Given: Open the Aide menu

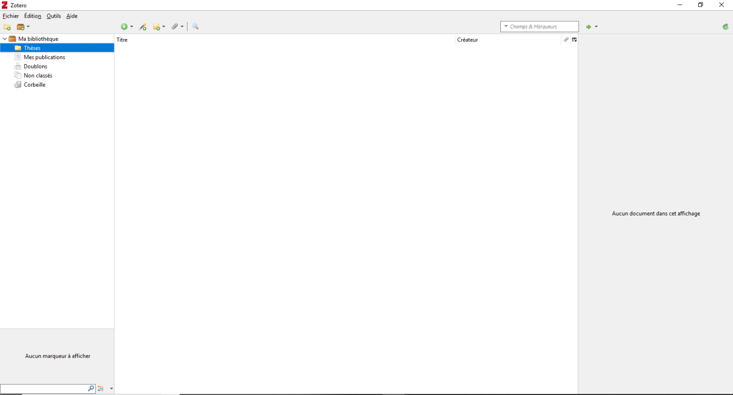Looking at the screenshot, I should point(72,16).
